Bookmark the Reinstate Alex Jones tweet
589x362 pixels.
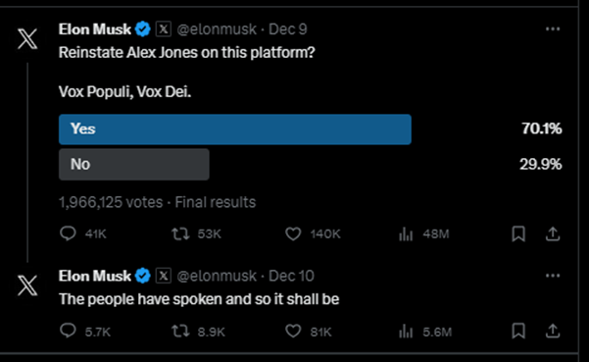pyautogui.click(x=518, y=233)
